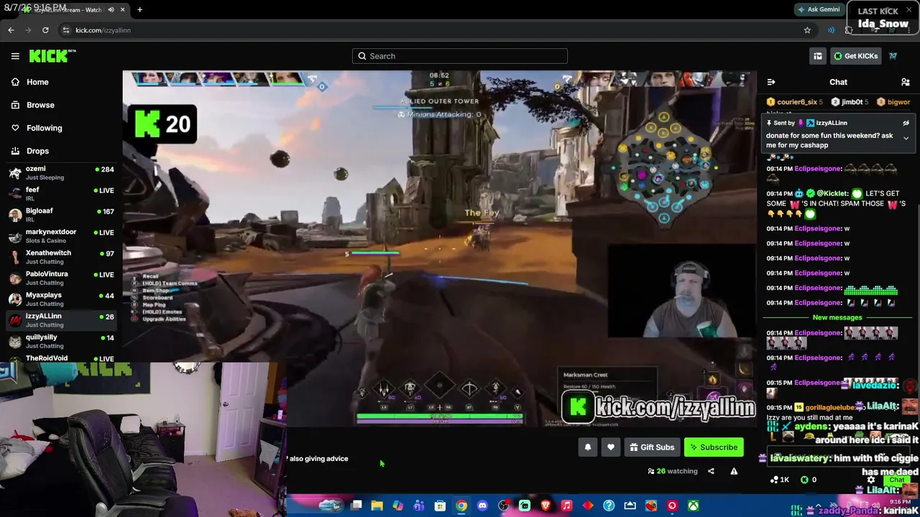Open the Xbox app from taskbar
Screen dimensions: 920x517
(693, 506)
